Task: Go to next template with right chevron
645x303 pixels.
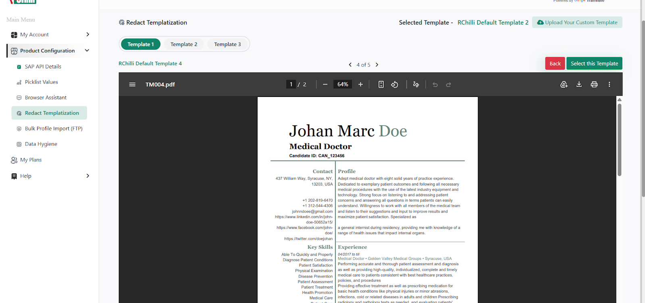Action: pos(377,65)
